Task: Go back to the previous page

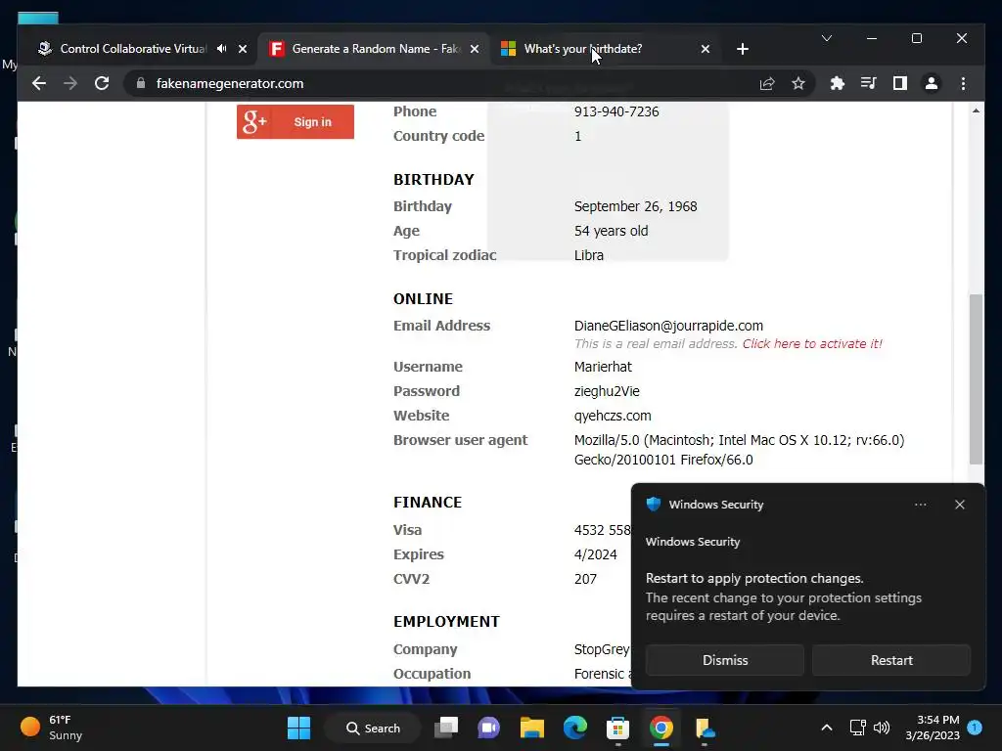Action: pyautogui.click(x=39, y=84)
